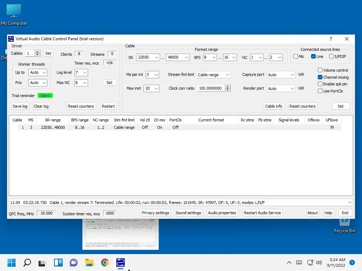This screenshot has width=362, height=271.
Task: Open the notification badge in taskbar
Action: [x=352, y=263]
